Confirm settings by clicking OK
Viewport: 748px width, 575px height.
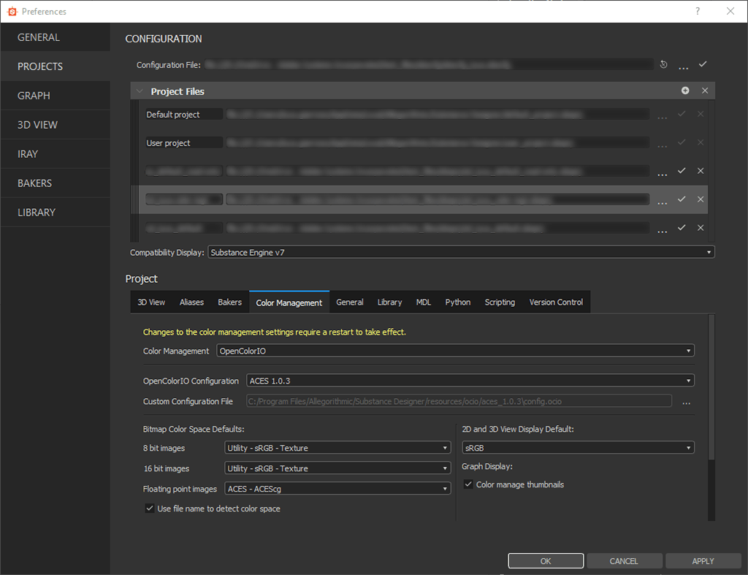tap(545, 560)
